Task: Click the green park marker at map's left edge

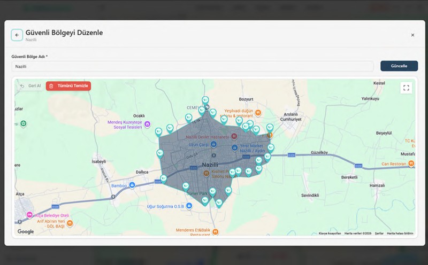Action: point(24,124)
